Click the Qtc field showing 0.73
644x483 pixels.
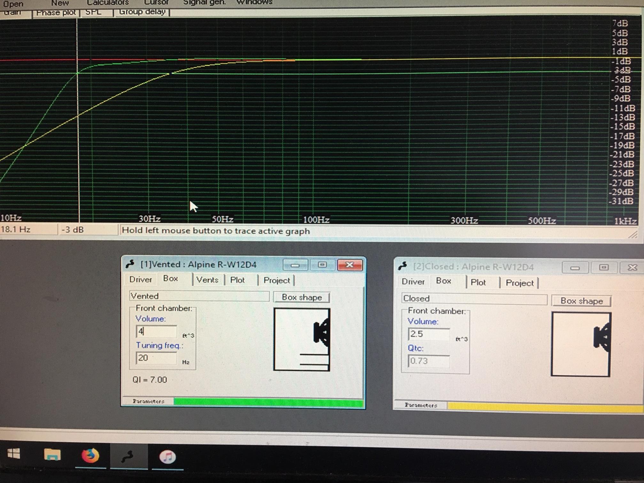tap(429, 361)
